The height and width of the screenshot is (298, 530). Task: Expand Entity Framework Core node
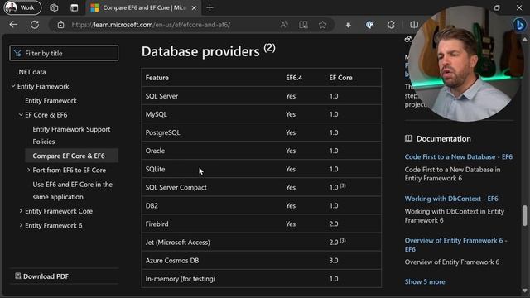(21, 211)
